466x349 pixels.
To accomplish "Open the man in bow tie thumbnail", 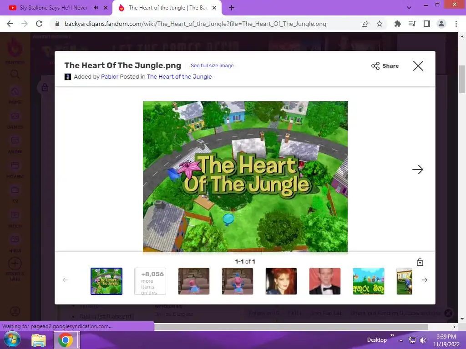I will (325, 281).
